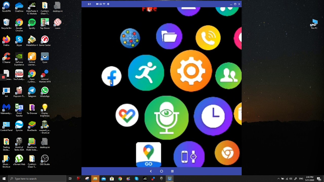The width and height of the screenshot is (324, 182).
Task: Click the G1 device title in Vysor
Action: point(89,4)
